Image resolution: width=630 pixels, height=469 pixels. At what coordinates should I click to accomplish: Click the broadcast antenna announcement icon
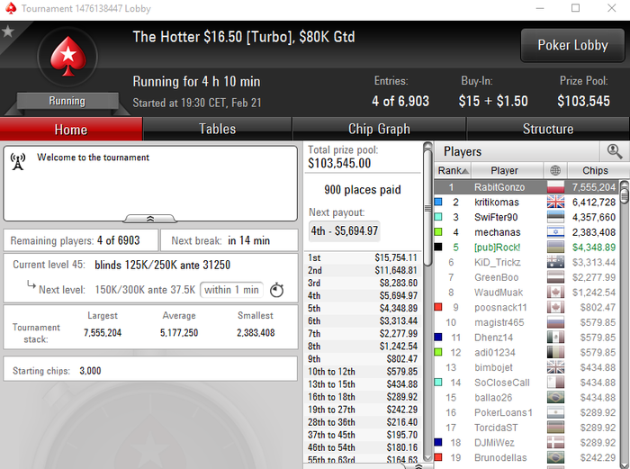click(x=18, y=161)
